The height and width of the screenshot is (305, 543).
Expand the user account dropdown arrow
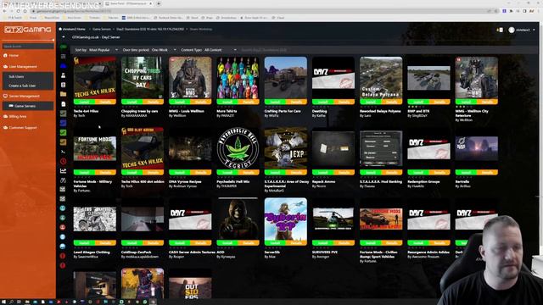pos(534,30)
